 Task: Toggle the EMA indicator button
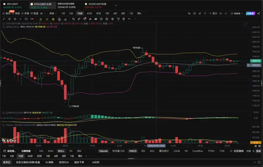click(x=50, y=151)
